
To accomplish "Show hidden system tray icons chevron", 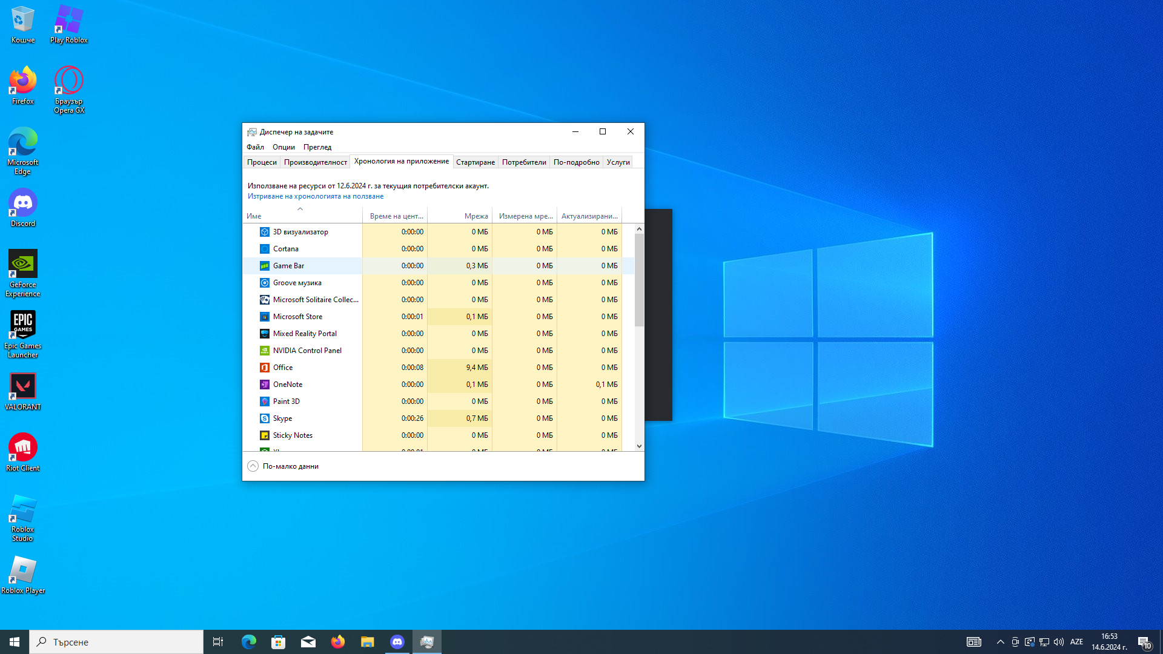I will point(1000,642).
